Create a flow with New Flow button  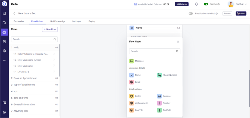50,29
